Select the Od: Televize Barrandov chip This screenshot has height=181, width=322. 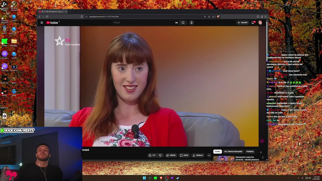(x=233, y=152)
